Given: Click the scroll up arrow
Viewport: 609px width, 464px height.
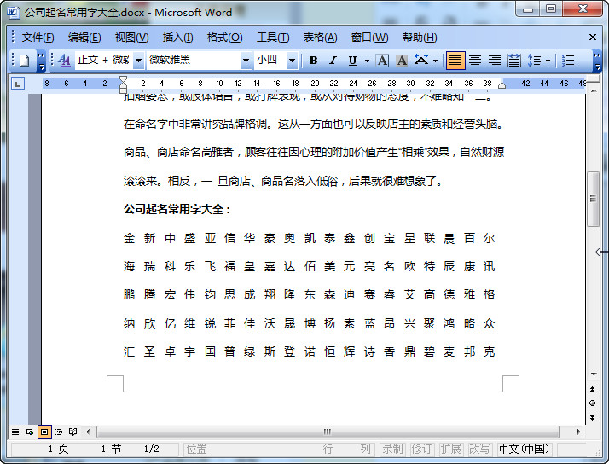Looking at the screenshot, I should 594,90.
